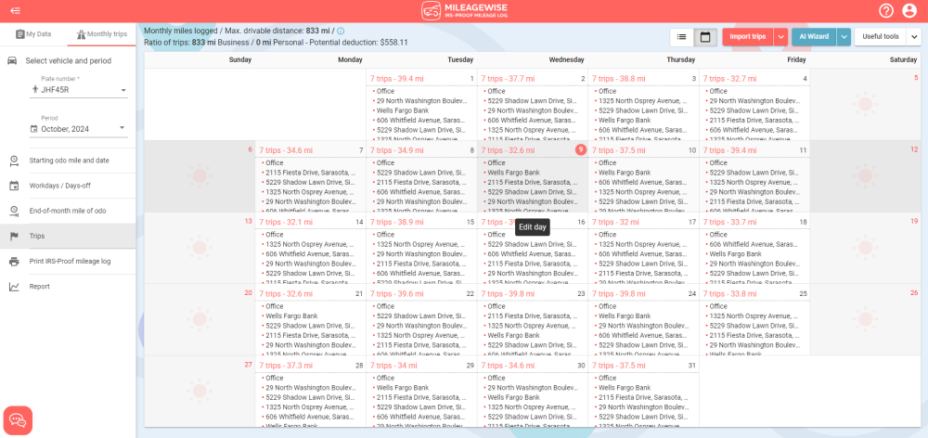Viewport: 928px width, 438px height.
Task: Switch to list view of trips
Action: (682, 36)
